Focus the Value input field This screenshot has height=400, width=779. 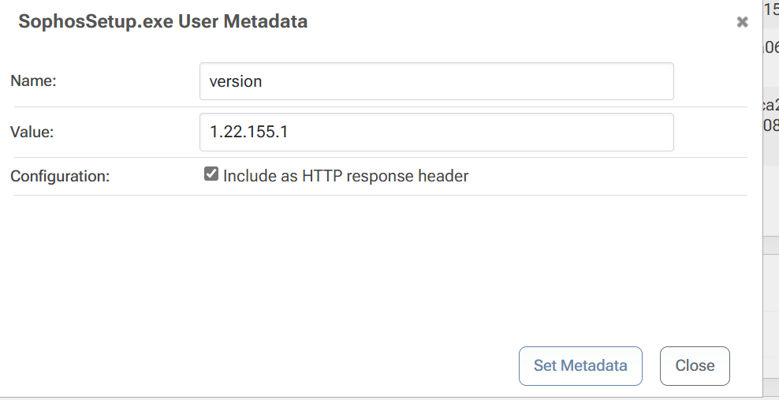tap(436, 133)
